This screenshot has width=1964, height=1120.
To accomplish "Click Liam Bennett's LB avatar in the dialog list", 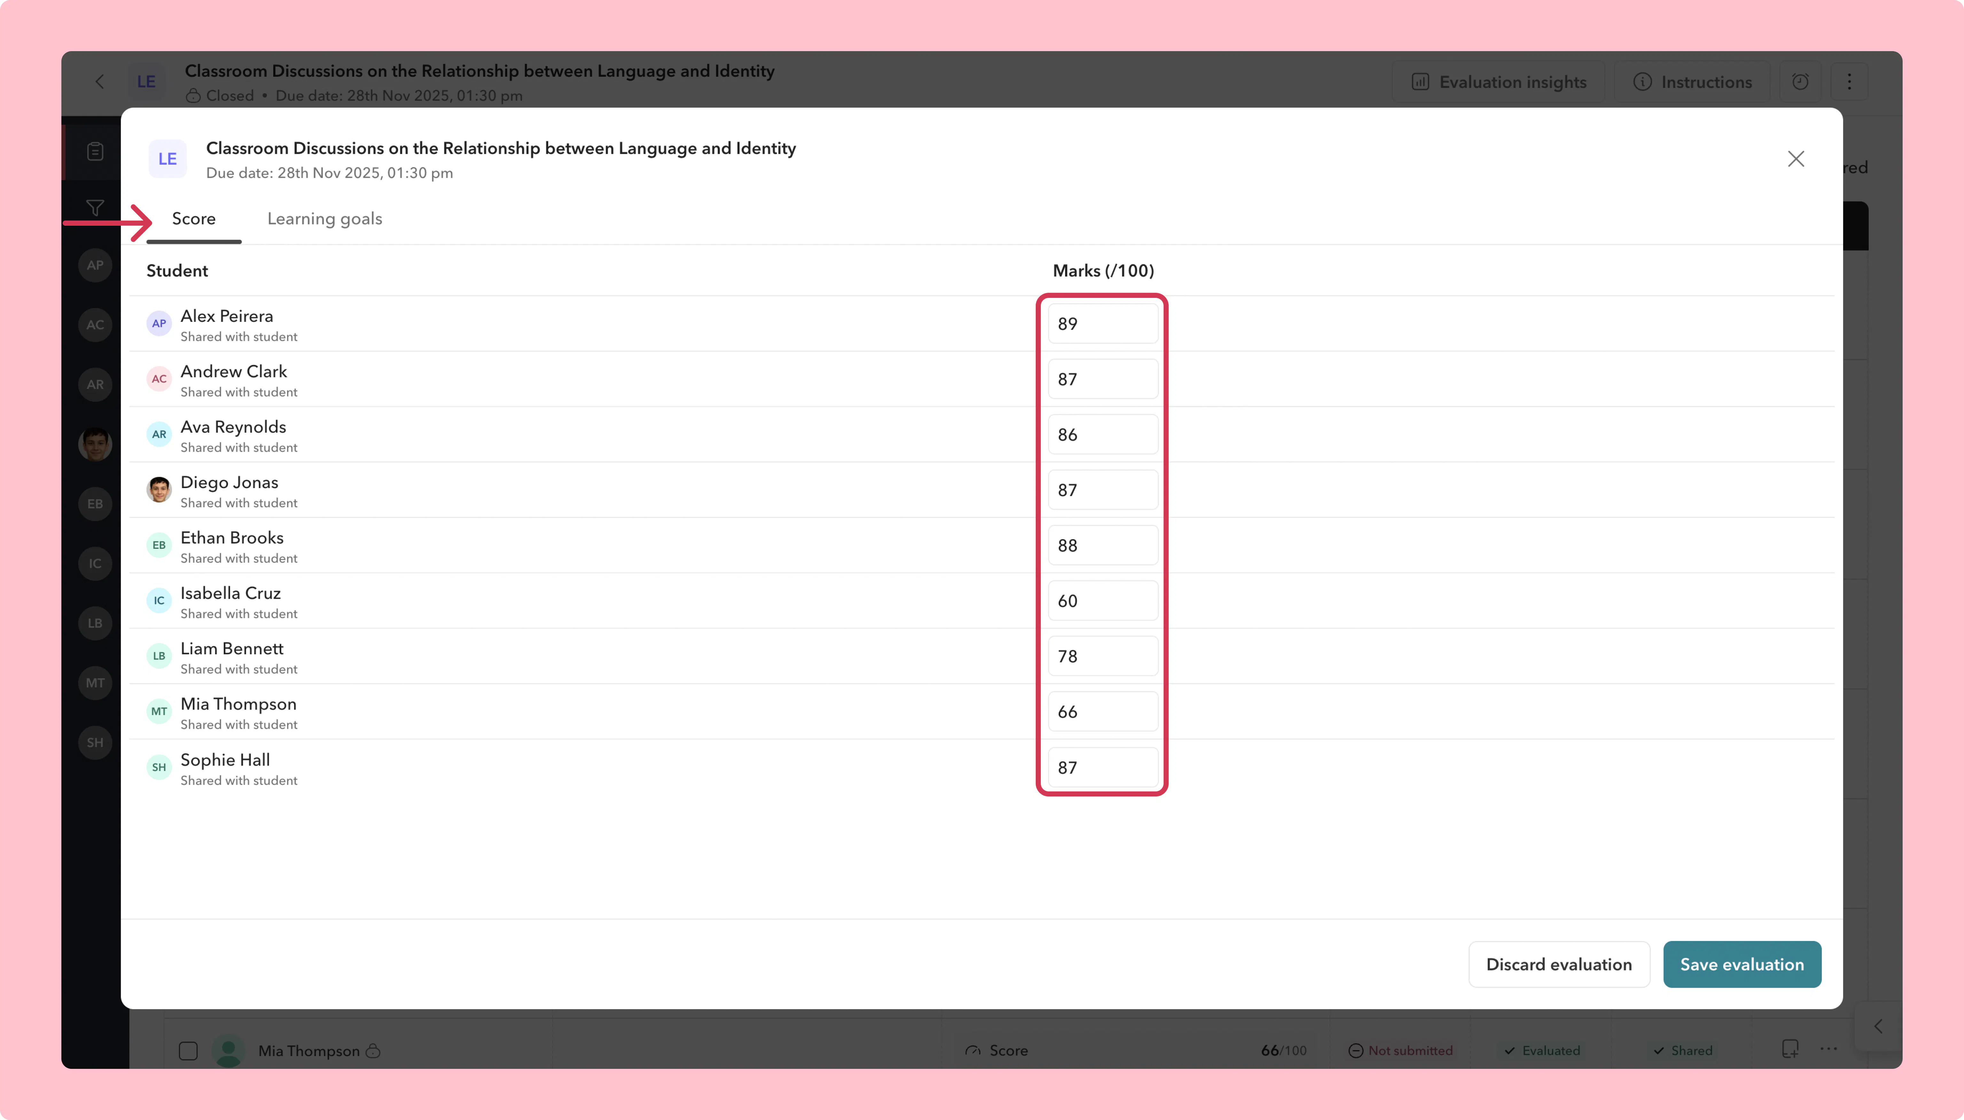I will [159, 656].
